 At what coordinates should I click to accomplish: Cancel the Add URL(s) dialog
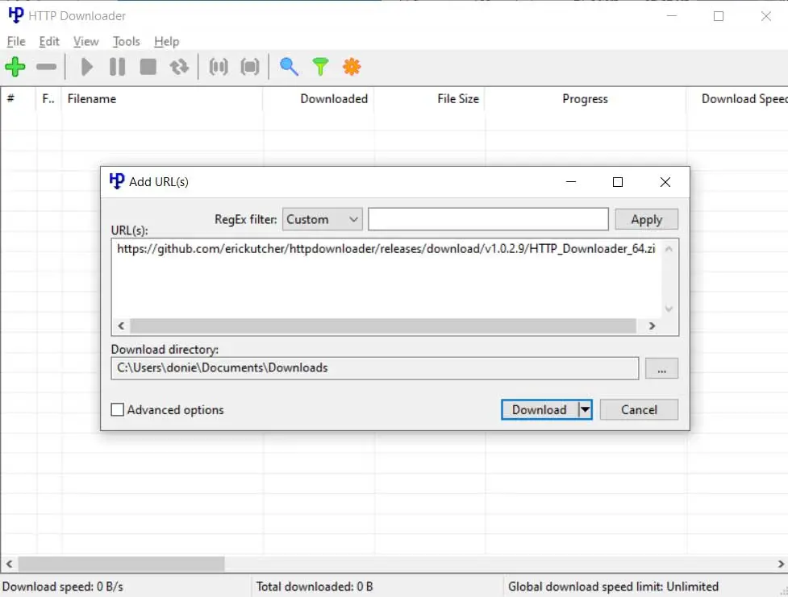(639, 410)
